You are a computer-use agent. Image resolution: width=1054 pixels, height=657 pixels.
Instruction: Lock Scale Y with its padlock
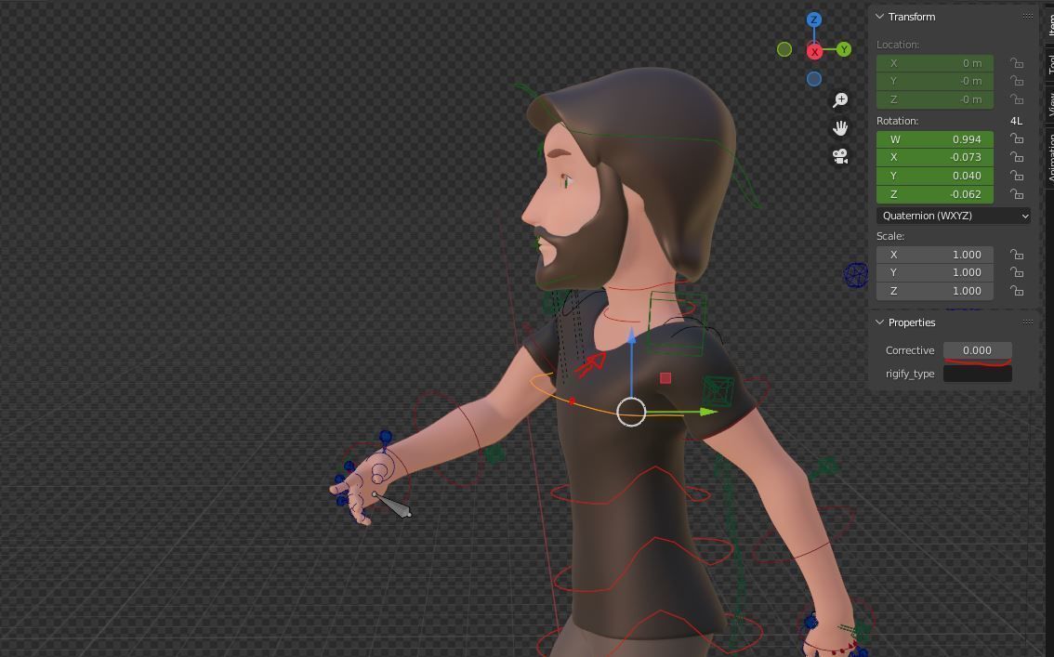point(1017,272)
